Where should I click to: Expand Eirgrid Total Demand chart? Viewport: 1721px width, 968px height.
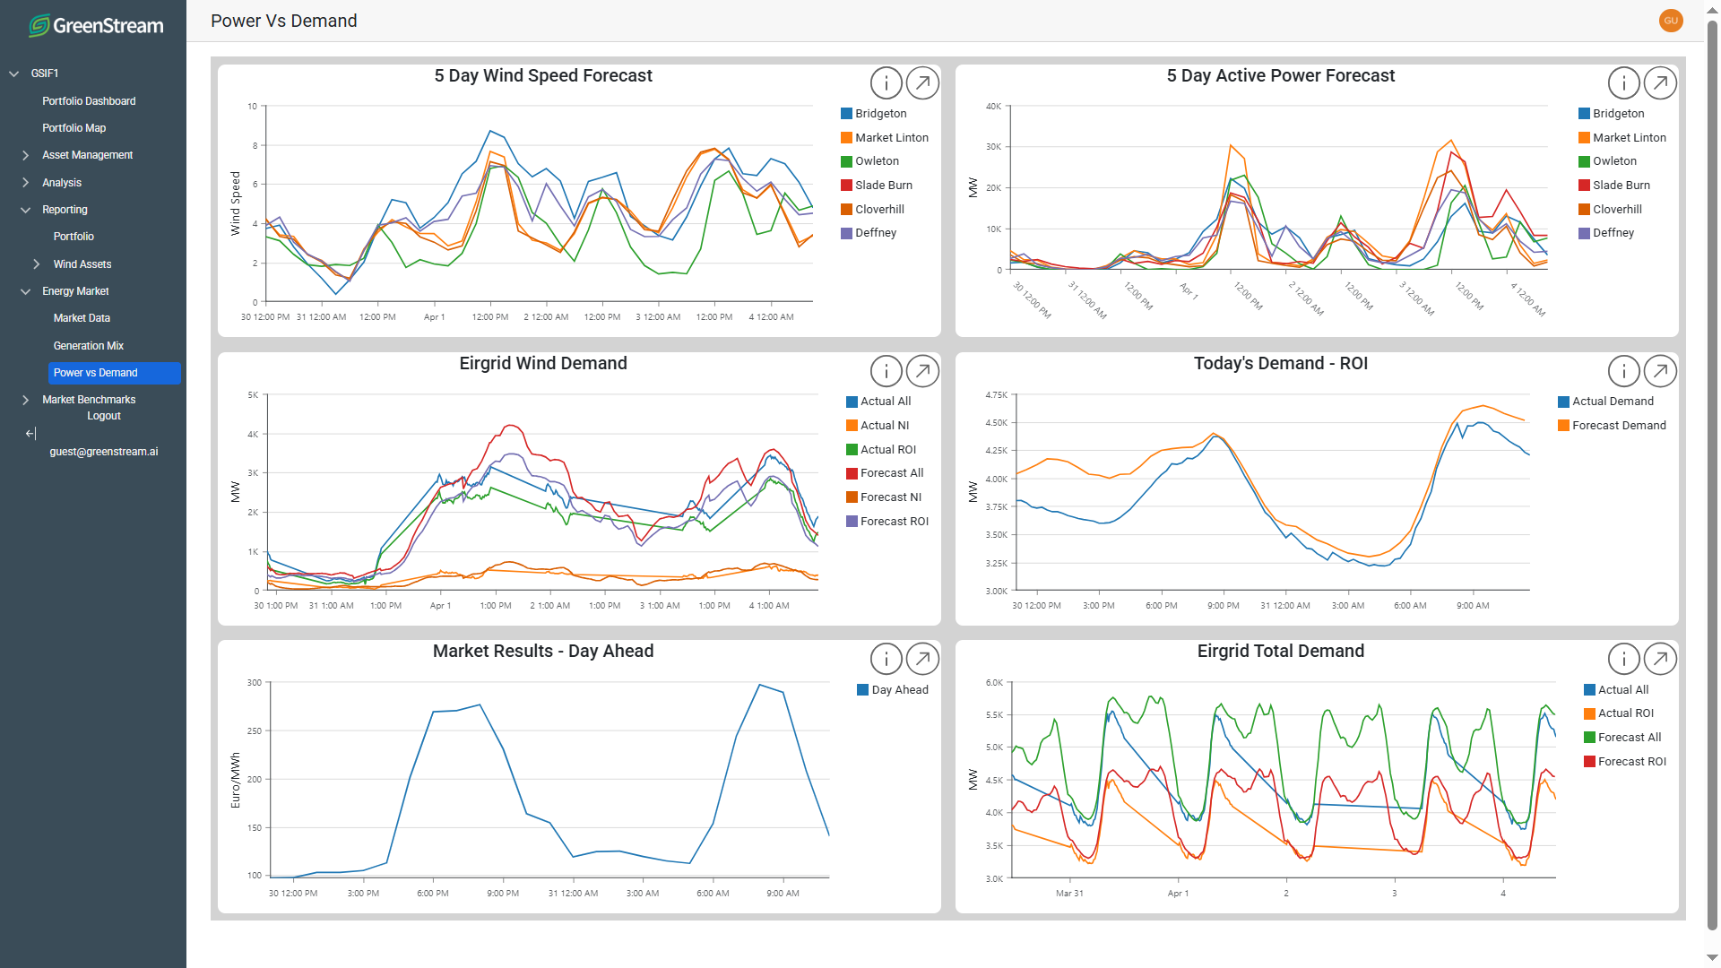[1660, 660]
